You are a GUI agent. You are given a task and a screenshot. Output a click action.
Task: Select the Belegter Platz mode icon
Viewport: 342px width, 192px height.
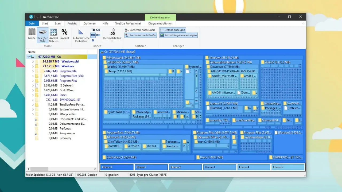click(42, 32)
